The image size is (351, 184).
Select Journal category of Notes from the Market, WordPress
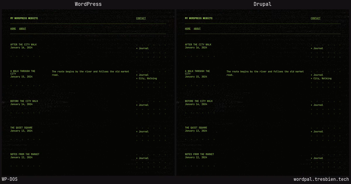click(144, 158)
